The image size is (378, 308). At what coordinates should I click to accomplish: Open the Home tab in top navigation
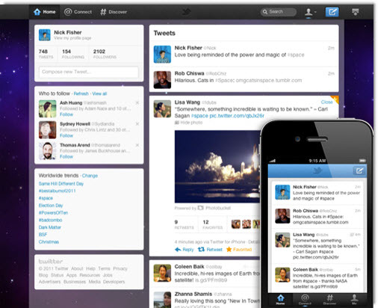[45, 12]
